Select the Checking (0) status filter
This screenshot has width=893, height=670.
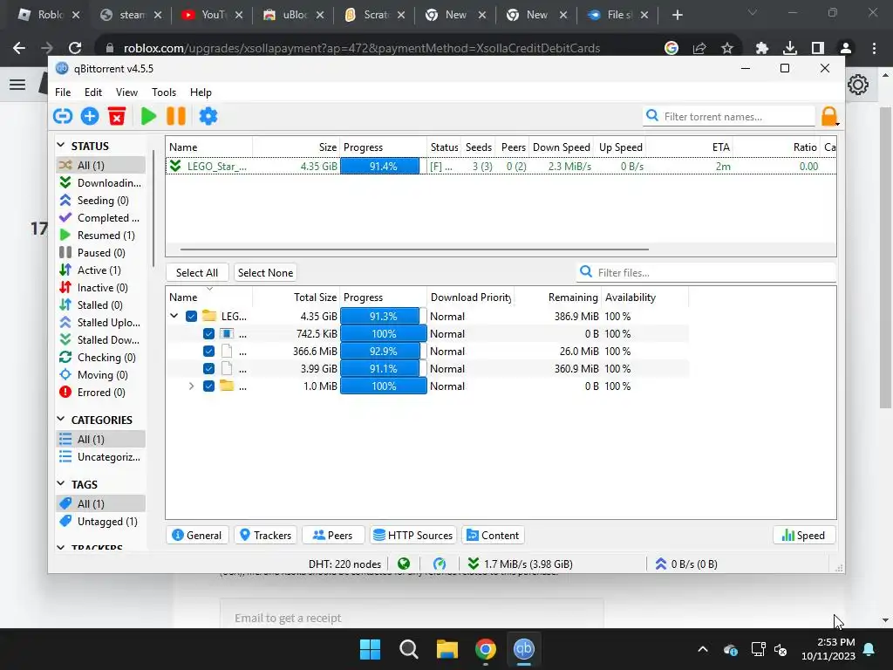point(100,358)
